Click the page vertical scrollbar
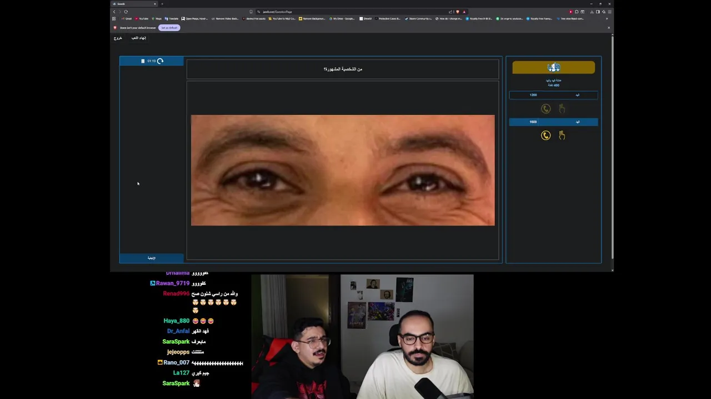 pos(612,147)
